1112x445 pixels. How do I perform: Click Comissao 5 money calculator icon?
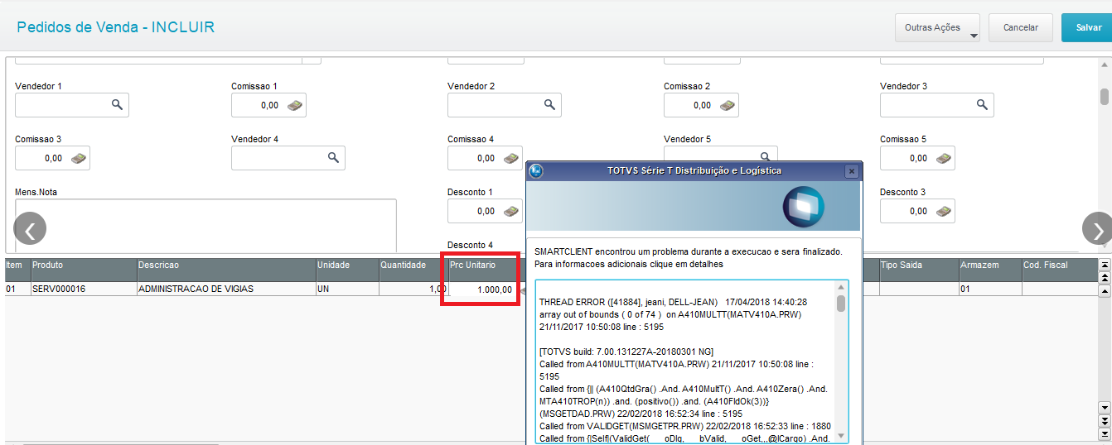click(944, 158)
